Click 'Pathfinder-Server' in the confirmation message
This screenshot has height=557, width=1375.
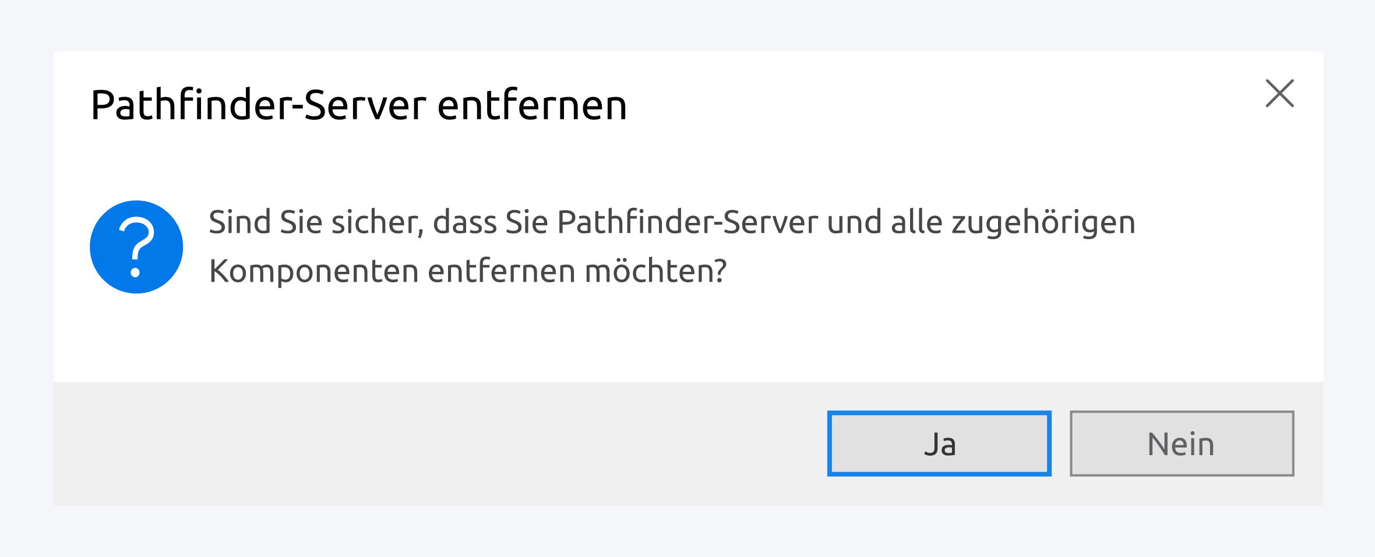pyautogui.click(x=687, y=222)
